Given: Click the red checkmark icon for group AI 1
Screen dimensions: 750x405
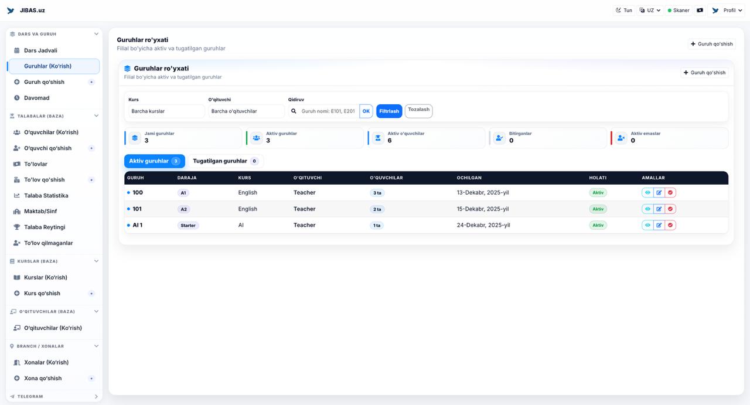Looking at the screenshot, I should coord(670,225).
